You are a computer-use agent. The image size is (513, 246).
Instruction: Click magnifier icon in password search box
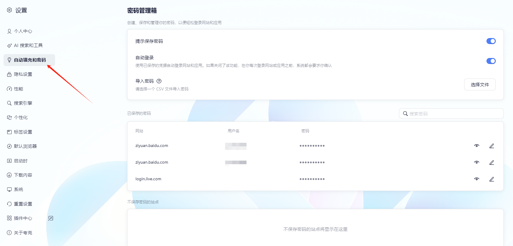[405, 114]
